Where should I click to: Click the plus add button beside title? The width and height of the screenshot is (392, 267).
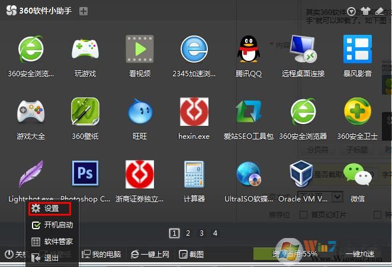point(83,11)
